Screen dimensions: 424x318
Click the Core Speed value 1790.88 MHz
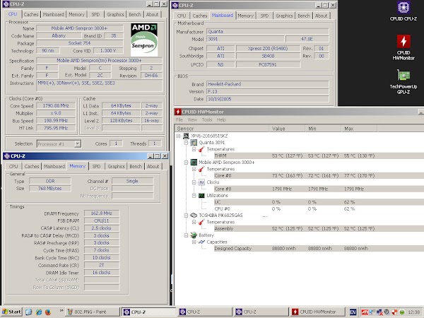56,106
